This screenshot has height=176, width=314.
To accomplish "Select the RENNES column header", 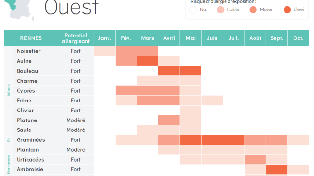I will (31, 38).
